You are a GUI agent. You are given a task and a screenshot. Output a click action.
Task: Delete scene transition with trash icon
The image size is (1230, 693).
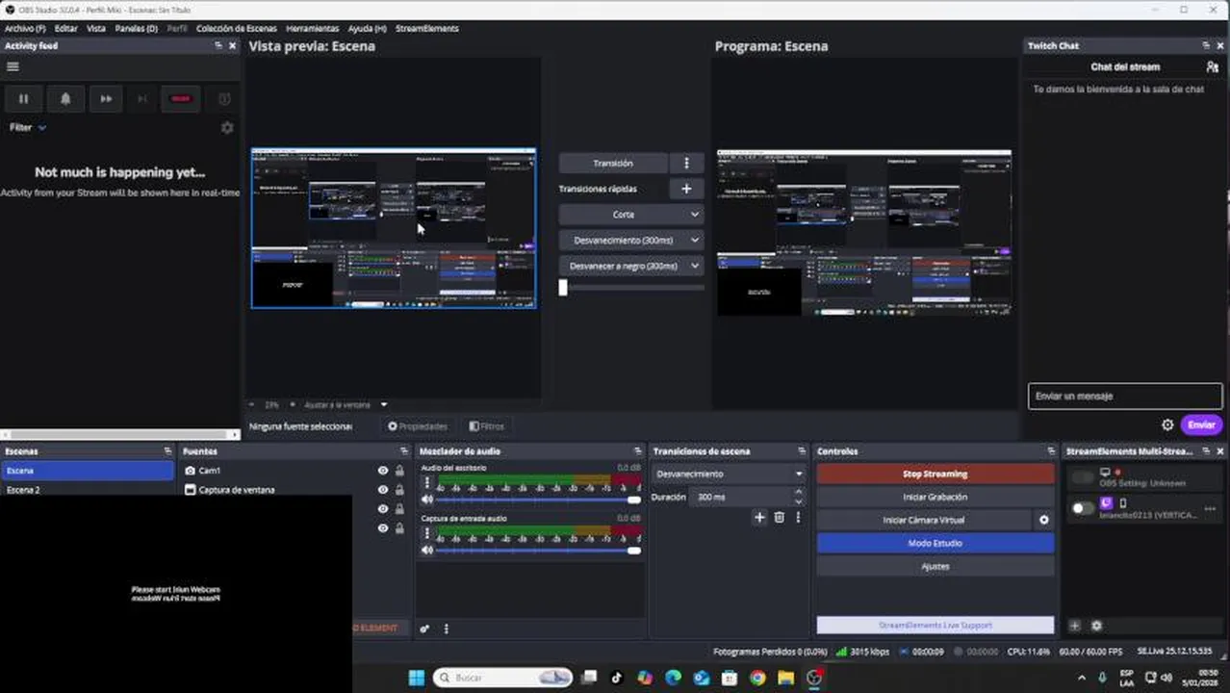click(x=780, y=517)
